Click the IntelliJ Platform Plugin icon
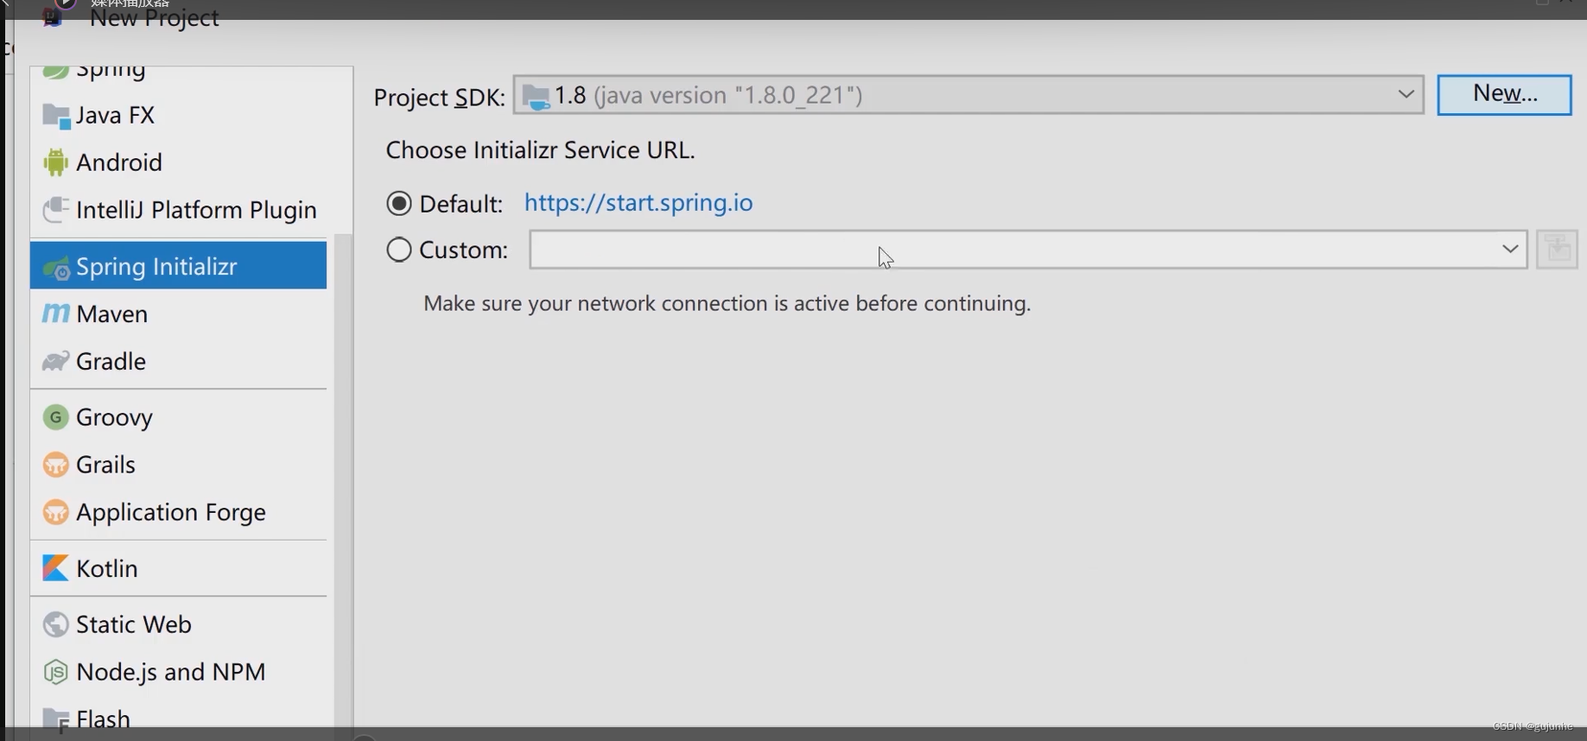Image resolution: width=1587 pixels, height=741 pixels. (x=55, y=210)
